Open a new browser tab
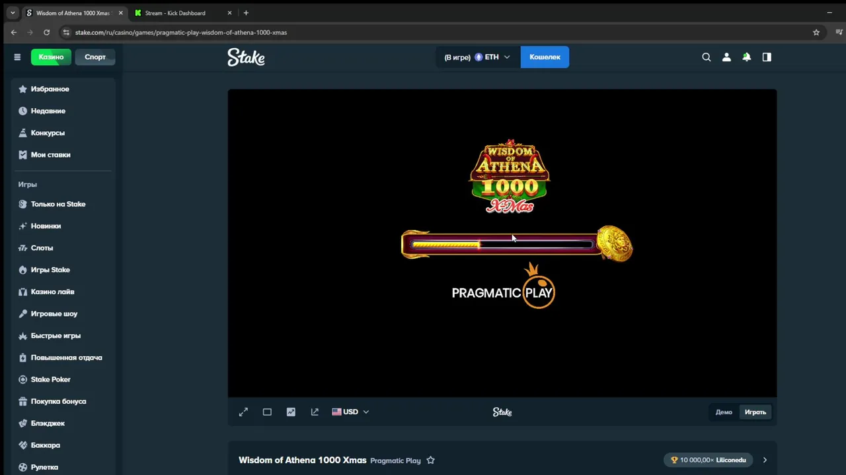The width and height of the screenshot is (846, 475). coord(246,13)
